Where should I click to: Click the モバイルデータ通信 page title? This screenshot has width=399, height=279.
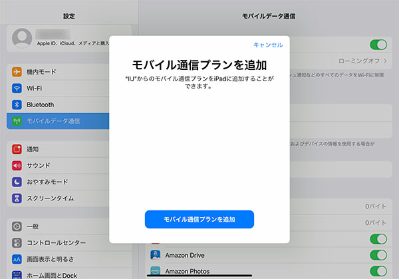269,16
